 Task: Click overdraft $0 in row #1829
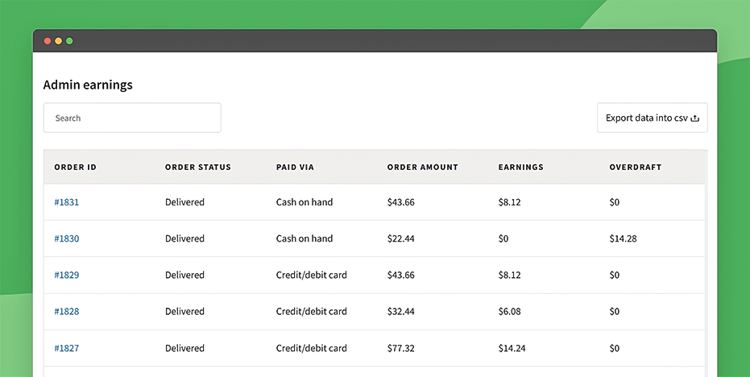pyautogui.click(x=614, y=275)
